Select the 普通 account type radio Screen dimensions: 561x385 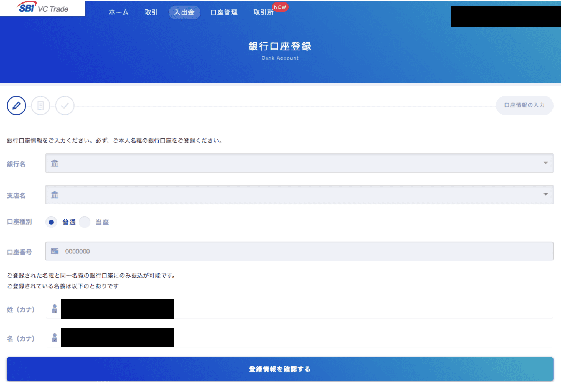point(51,222)
